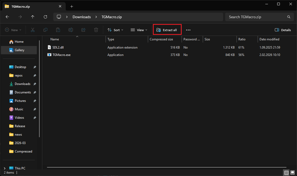Expand the This PC tree node
The height and width of the screenshot is (176, 297).
(x=5, y=168)
